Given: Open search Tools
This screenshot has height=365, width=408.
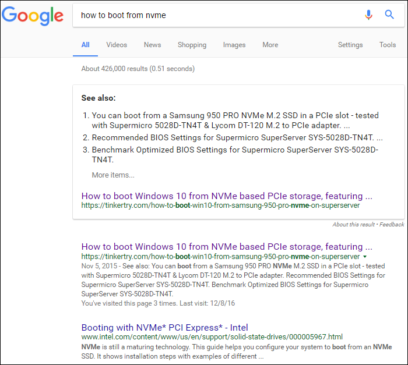Looking at the screenshot, I should pos(388,45).
